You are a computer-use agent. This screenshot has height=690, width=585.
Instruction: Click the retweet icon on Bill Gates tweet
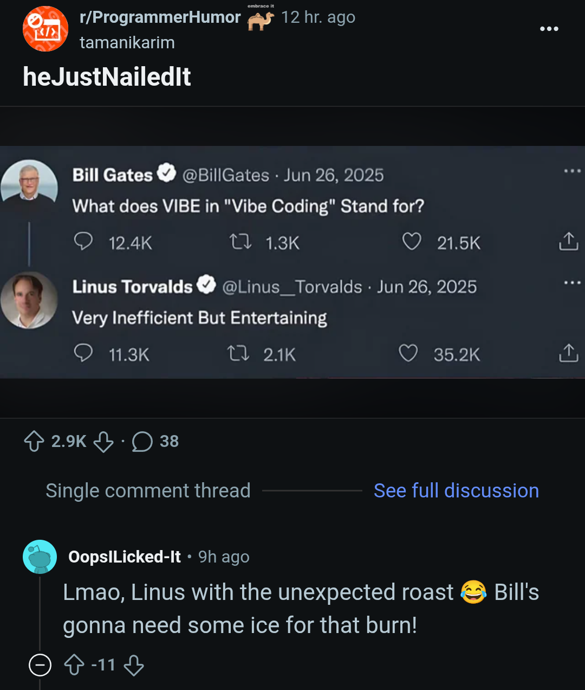[x=240, y=241]
